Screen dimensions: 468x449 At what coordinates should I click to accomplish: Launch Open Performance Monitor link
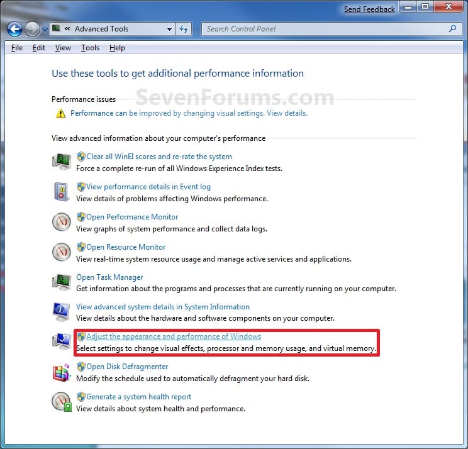click(x=132, y=217)
